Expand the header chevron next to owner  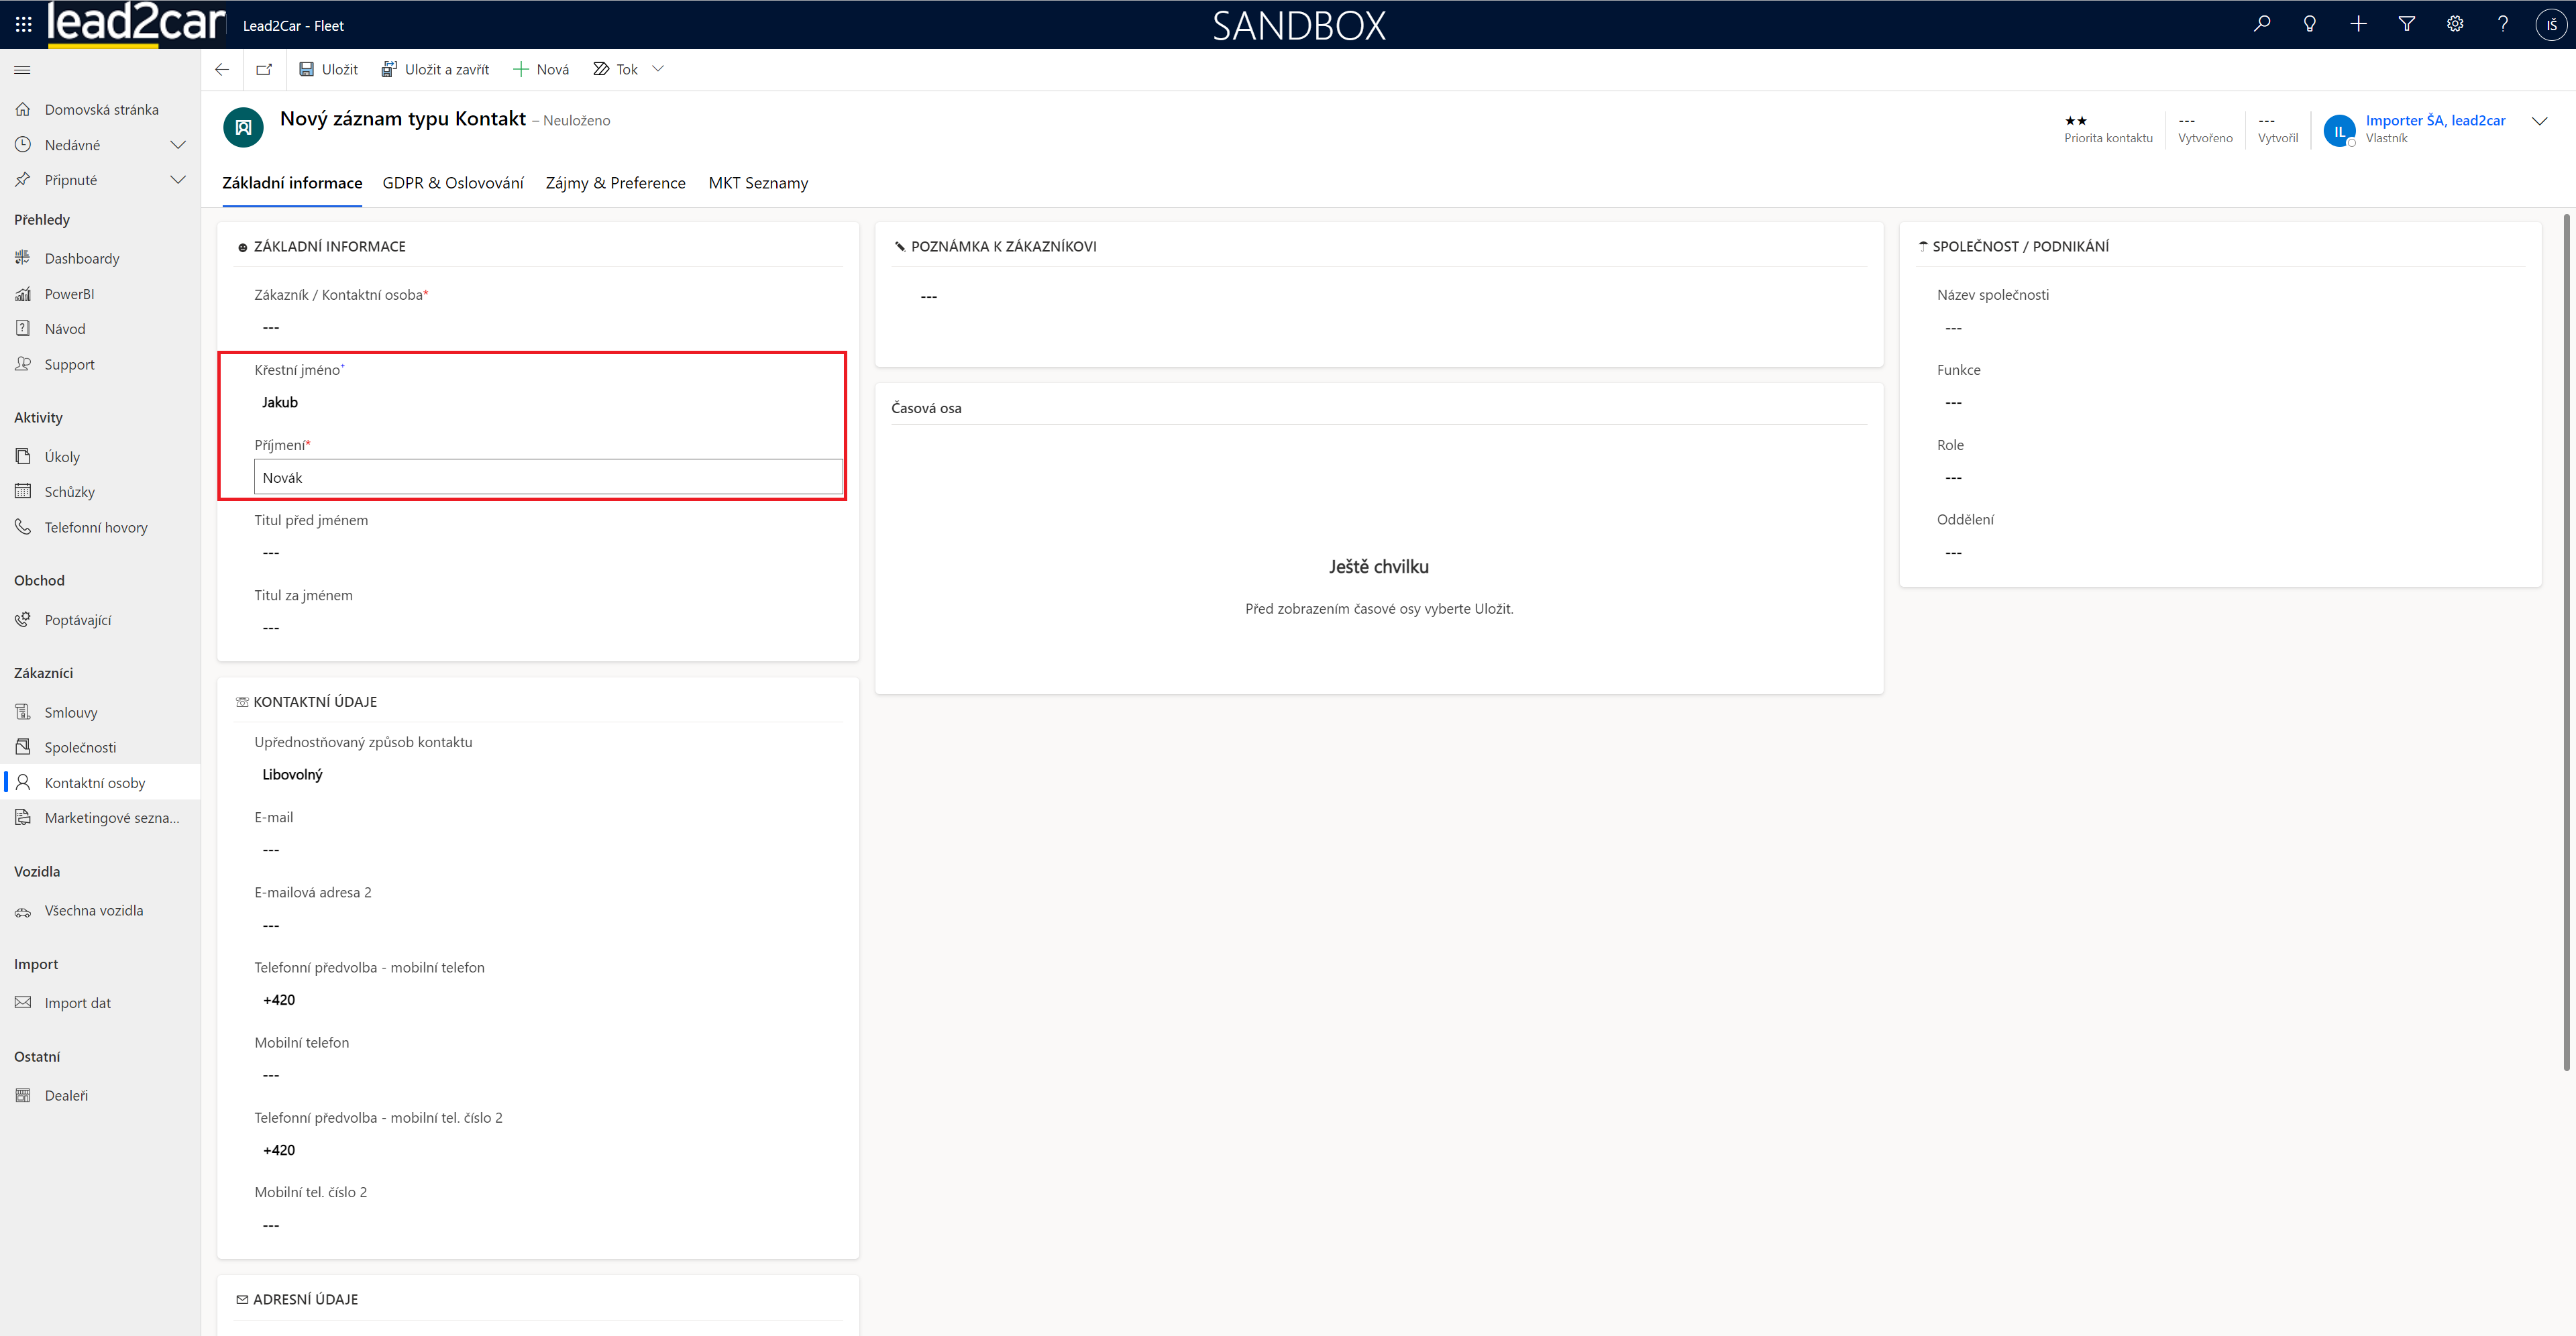click(x=2539, y=121)
